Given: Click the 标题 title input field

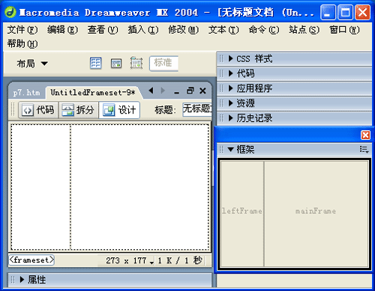Looking at the screenshot, I should pyautogui.click(x=197, y=109).
